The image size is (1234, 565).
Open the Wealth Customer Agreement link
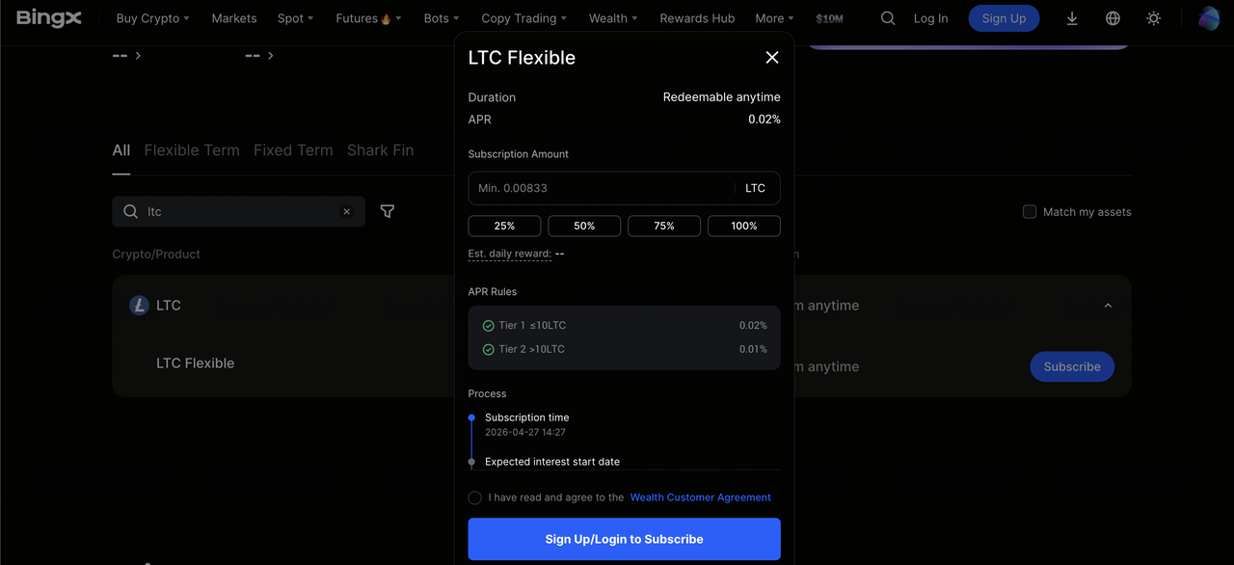point(700,498)
